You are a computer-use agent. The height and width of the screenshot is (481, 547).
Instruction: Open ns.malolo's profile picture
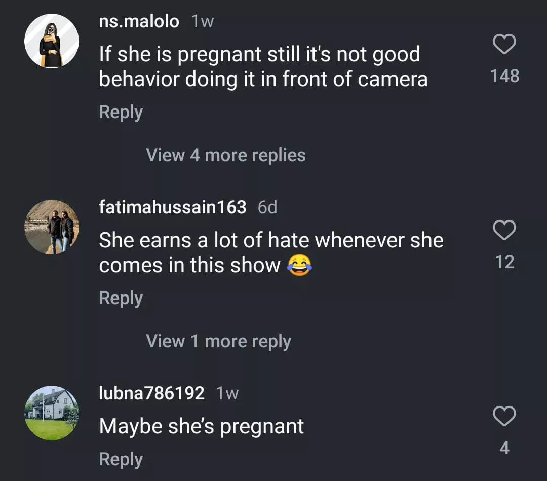pyautogui.click(x=52, y=41)
